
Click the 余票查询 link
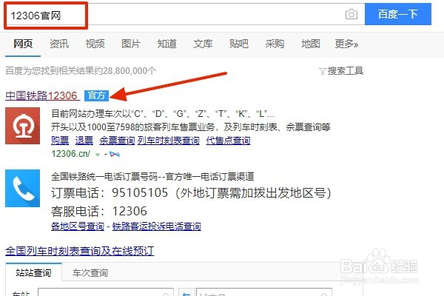coord(117,140)
